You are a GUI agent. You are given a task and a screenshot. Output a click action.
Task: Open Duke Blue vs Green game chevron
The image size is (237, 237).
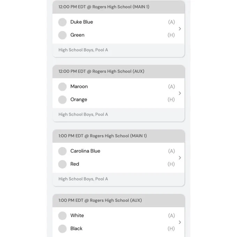180,29
